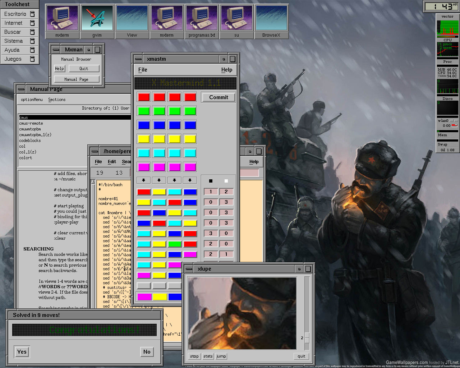Open the su terminal icon
Viewport: 460px width, 368px height.
(x=236, y=21)
